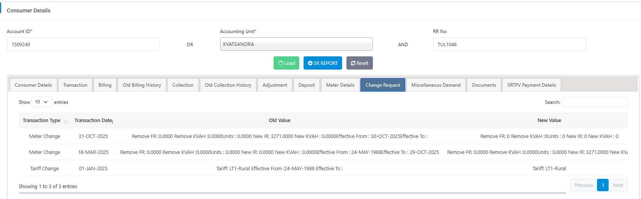Click the 'Showing 1 to 3 of 3 entries' text

point(48,186)
